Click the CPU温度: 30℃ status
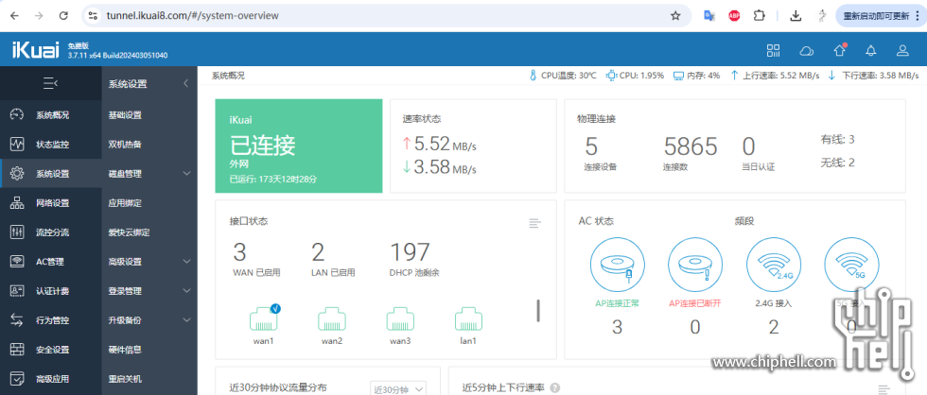Screen dimensions: 927x395 tap(563, 76)
